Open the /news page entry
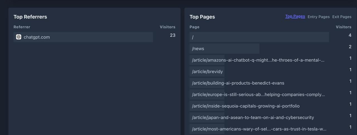 coord(198,49)
